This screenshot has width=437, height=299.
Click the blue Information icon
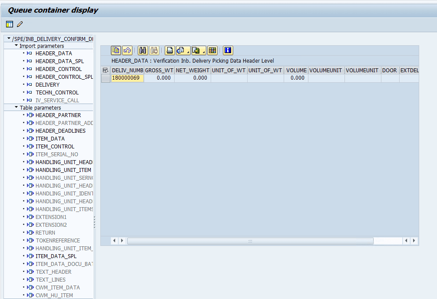(x=228, y=50)
